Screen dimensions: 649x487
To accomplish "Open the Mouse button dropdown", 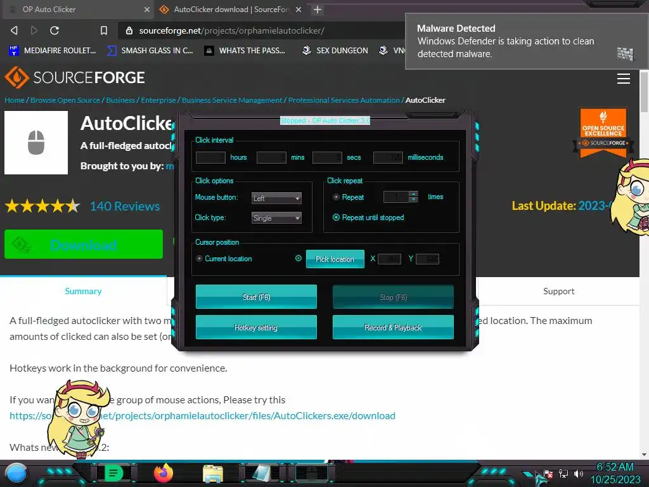I will click(276, 198).
